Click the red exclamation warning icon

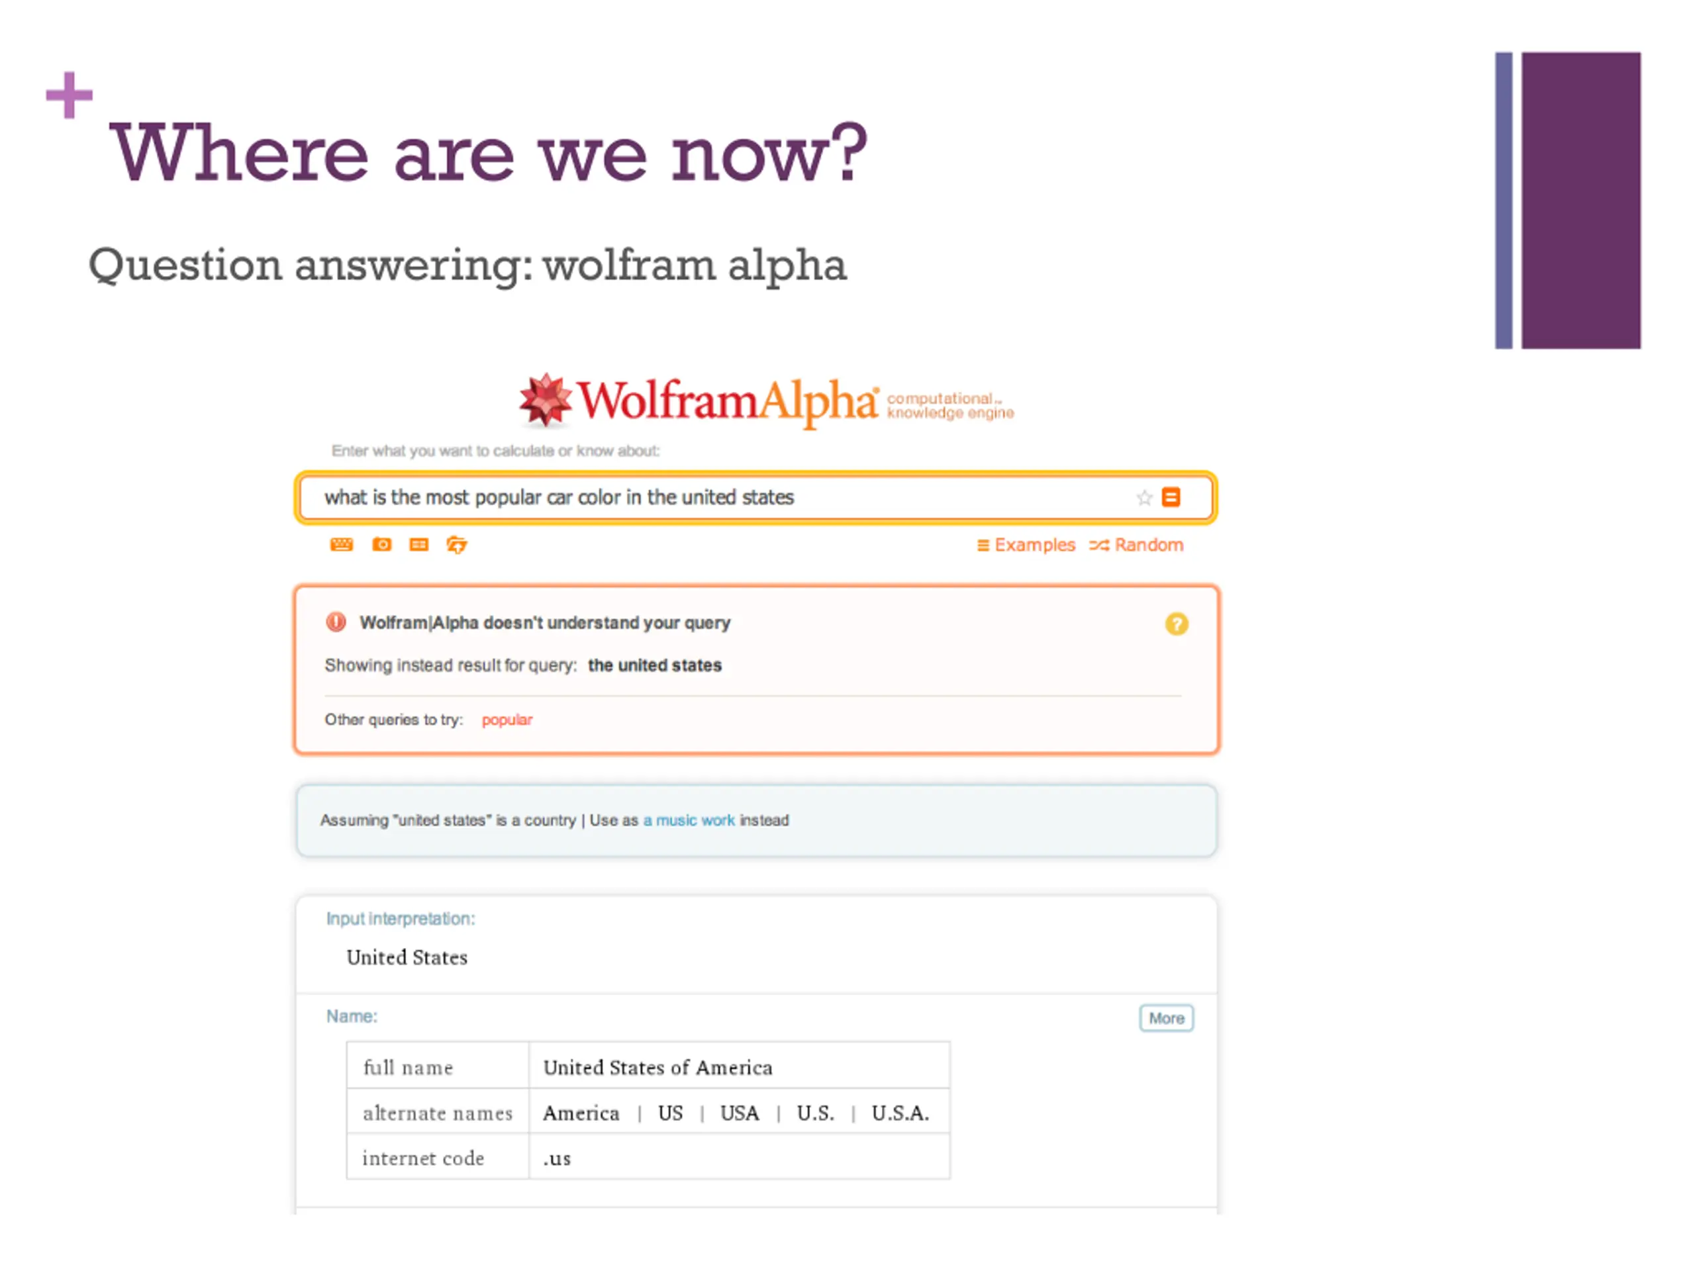(x=336, y=622)
